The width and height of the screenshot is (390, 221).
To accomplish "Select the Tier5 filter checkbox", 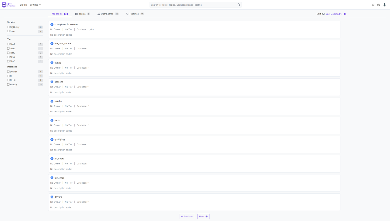I will pos(8,61).
